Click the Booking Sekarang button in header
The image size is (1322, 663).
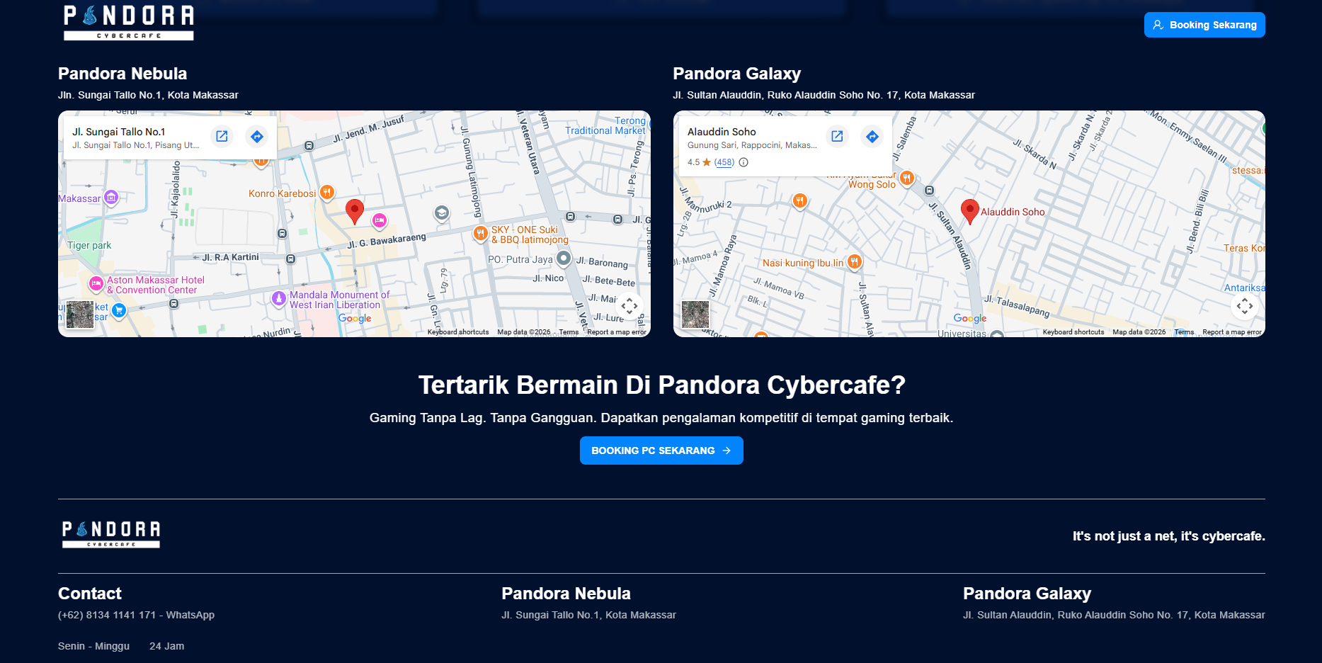click(1204, 25)
